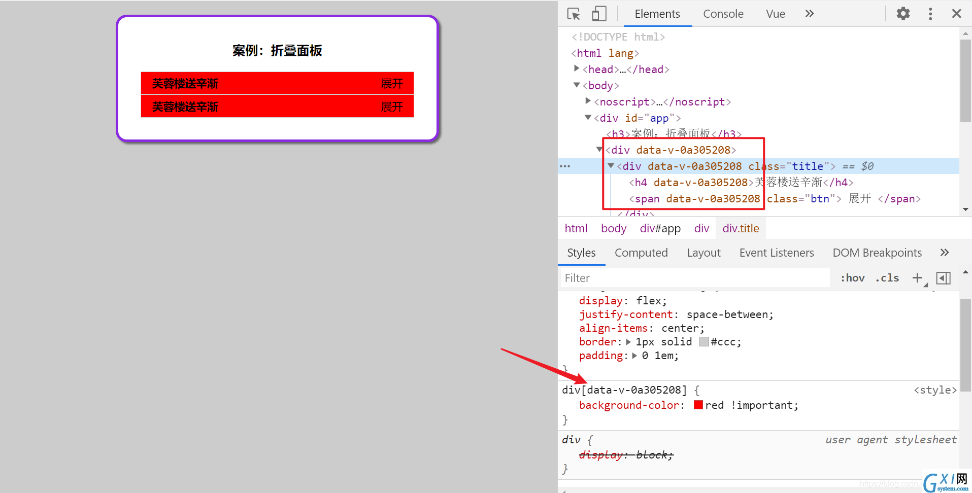Open the ellipsis actions for selected node
Viewport: 972px width, 493px height.
click(x=565, y=166)
